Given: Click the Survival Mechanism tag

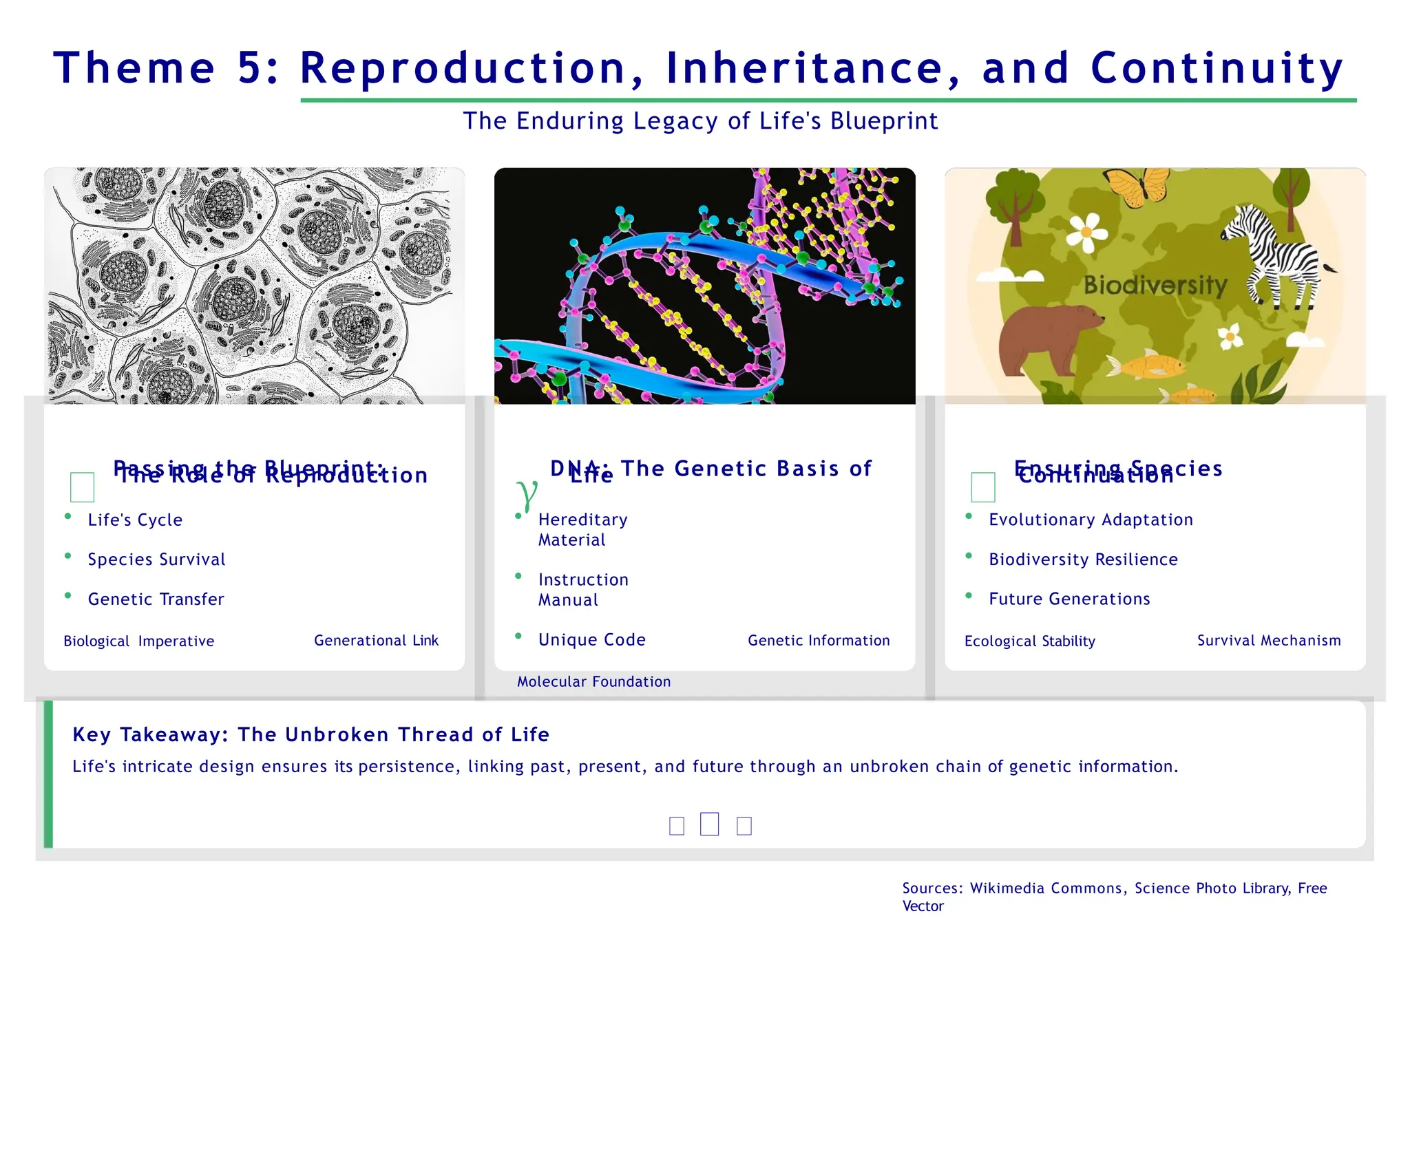Looking at the screenshot, I should point(1268,640).
